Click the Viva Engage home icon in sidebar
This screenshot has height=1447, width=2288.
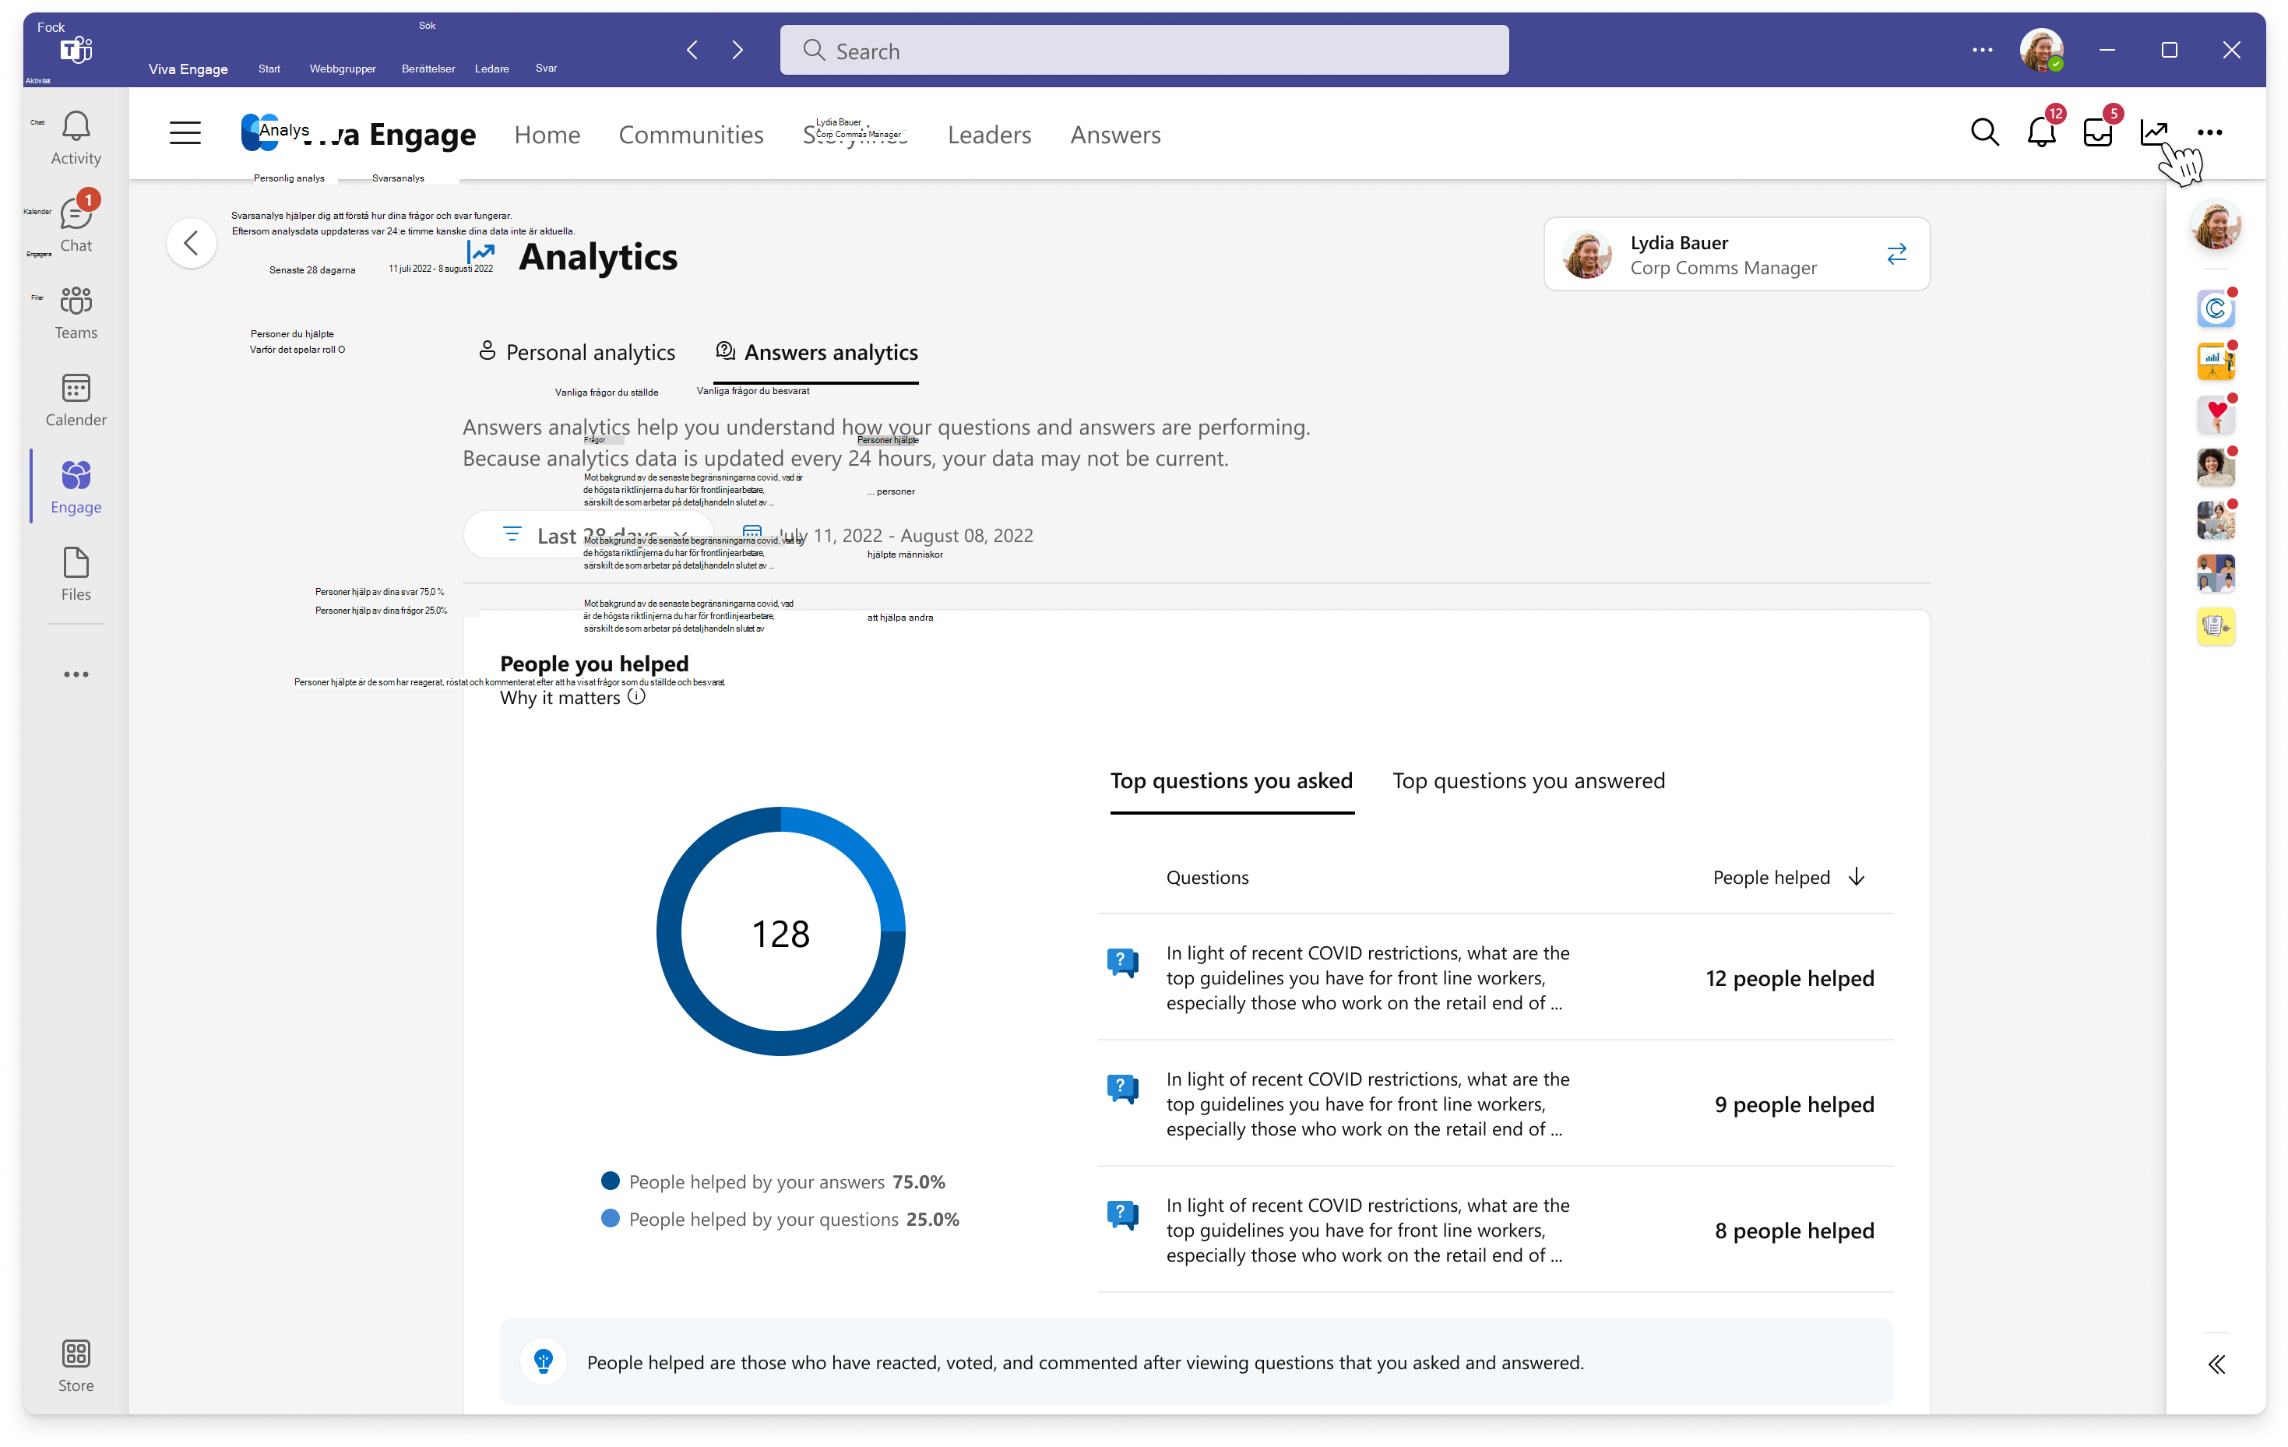click(76, 484)
